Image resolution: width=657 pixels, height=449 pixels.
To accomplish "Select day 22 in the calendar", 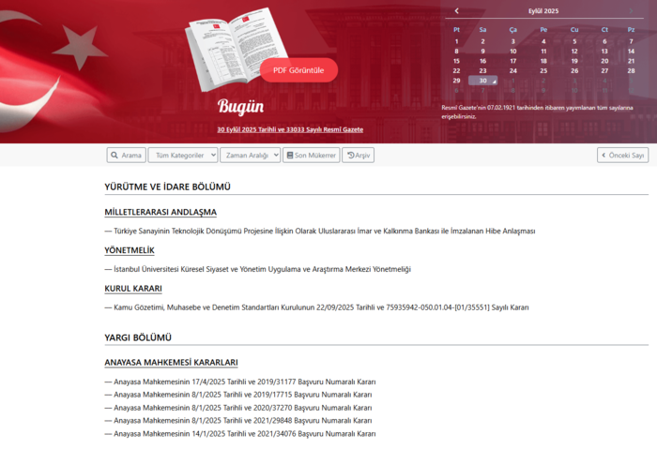I will pos(457,70).
